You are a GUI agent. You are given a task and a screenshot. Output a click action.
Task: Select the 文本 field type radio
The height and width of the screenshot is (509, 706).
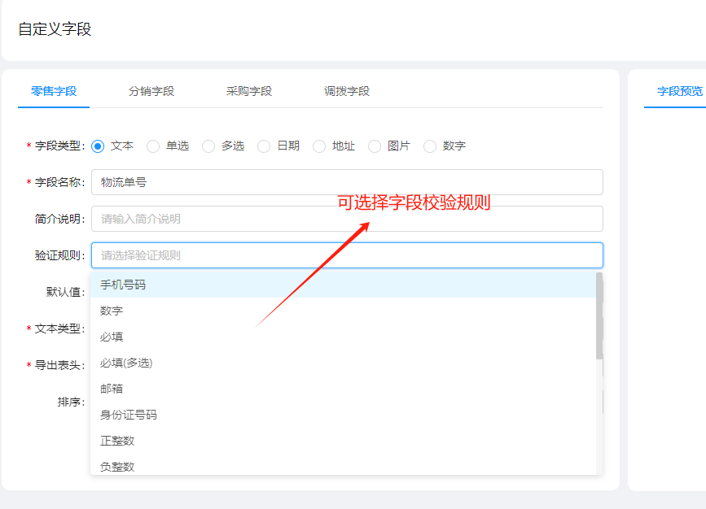pos(98,146)
